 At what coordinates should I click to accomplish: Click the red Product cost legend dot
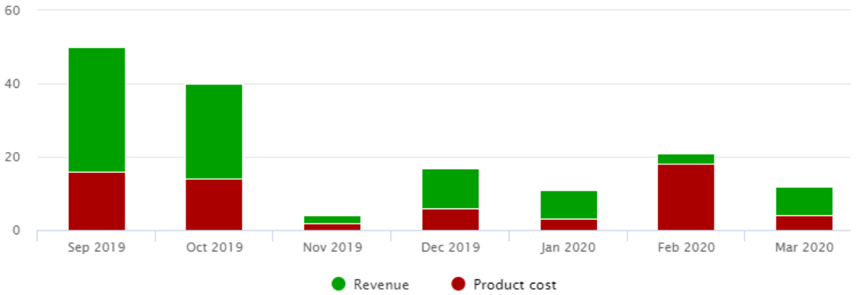[x=458, y=285]
